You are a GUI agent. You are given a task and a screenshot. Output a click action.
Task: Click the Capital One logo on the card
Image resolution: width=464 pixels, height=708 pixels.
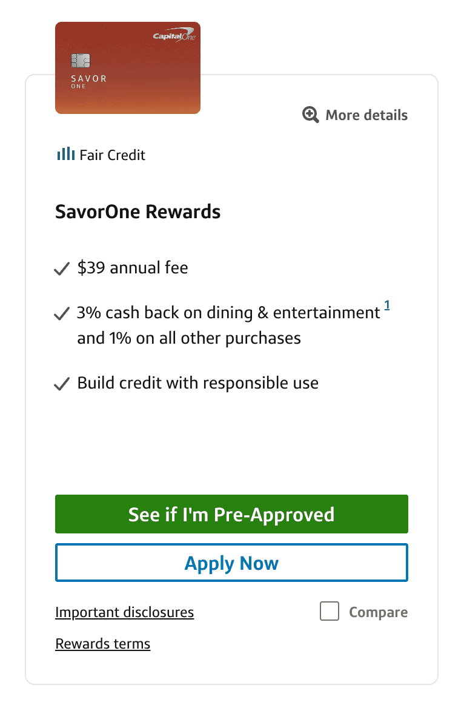(x=174, y=37)
